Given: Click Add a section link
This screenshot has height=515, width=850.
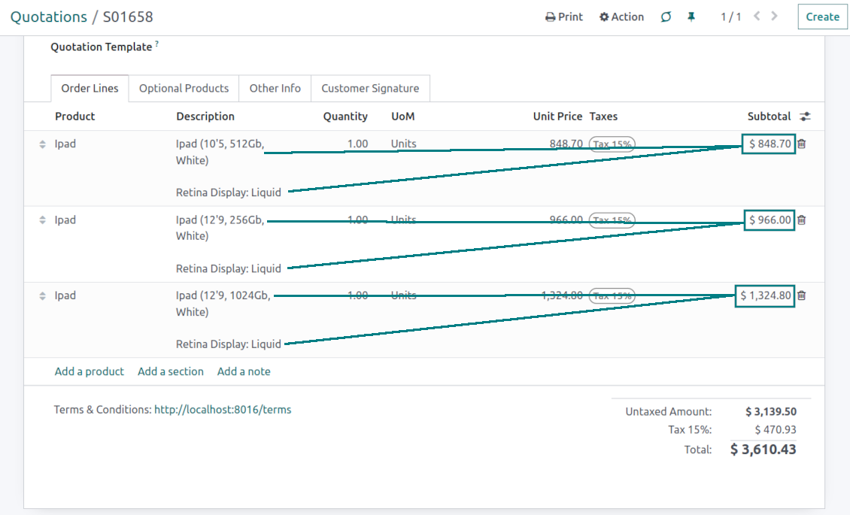Looking at the screenshot, I should 171,371.
